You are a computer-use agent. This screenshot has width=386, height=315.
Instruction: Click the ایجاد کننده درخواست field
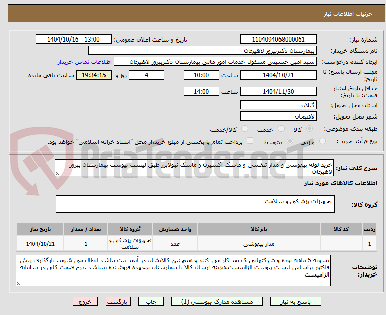(215, 62)
